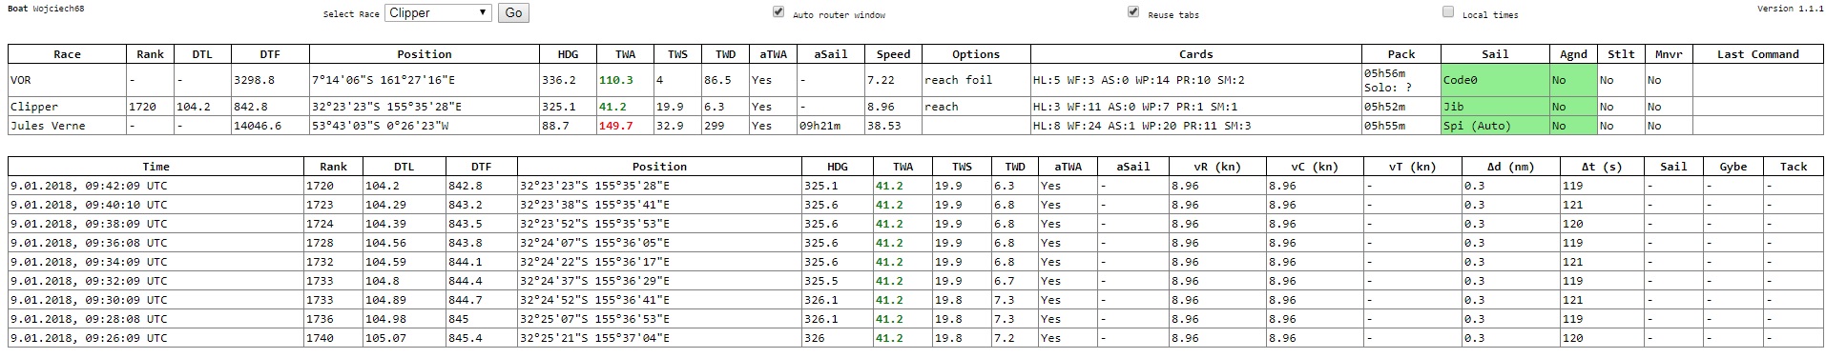Click the Options column header
Image resolution: width=1826 pixels, height=358 pixels.
point(976,54)
